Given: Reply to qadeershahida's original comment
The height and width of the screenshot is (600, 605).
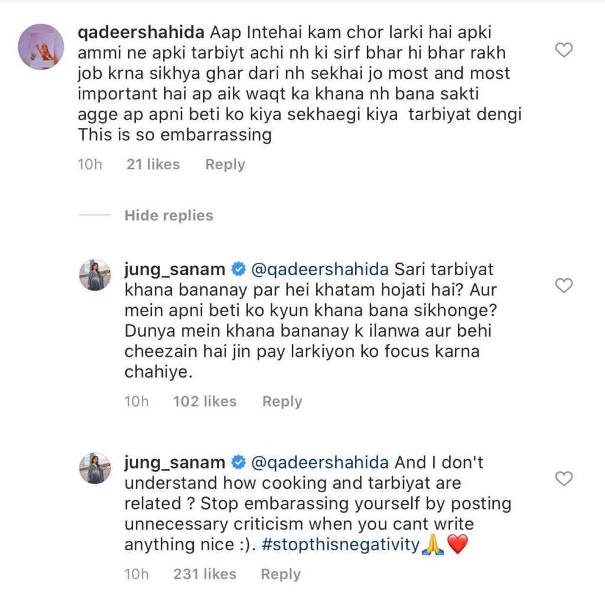Looking at the screenshot, I should [225, 164].
